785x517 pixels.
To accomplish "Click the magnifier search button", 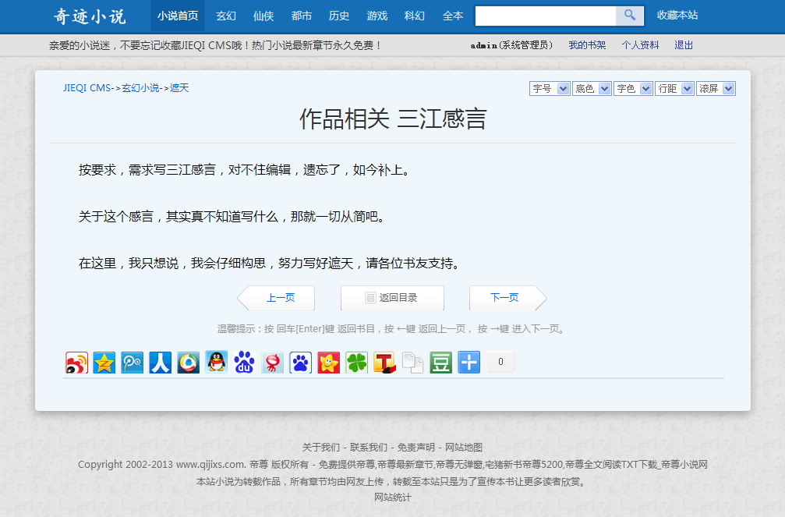I will click(x=629, y=16).
